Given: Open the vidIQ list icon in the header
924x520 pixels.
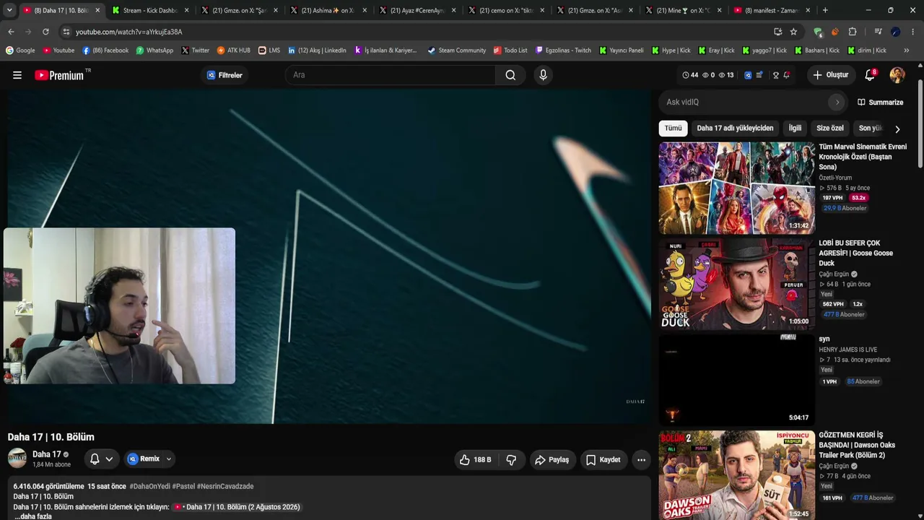Looking at the screenshot, I should click(x=759, y=75).
